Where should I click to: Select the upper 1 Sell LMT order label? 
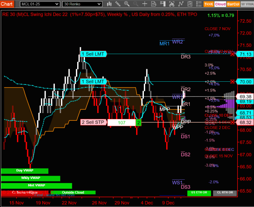tap(93, 54)
